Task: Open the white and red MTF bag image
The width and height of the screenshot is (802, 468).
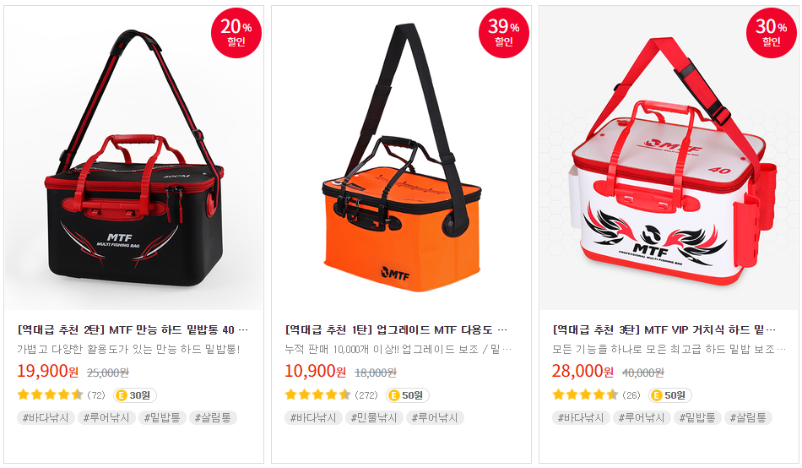Action: pyautogui.click(x=669, y=159)
